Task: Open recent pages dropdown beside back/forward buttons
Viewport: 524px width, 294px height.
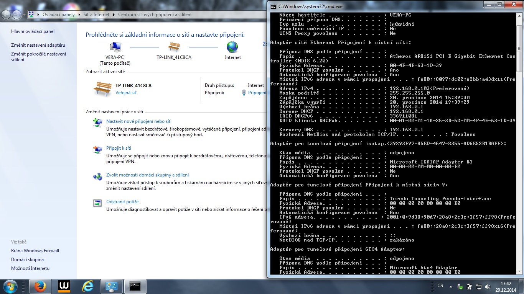Action: click(24, 15)
